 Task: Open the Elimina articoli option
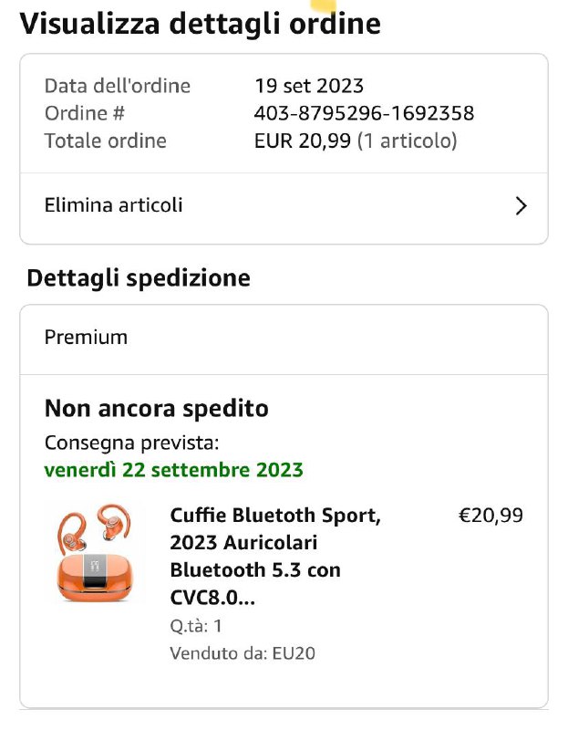pyautogui.click(x=114, y=205)
